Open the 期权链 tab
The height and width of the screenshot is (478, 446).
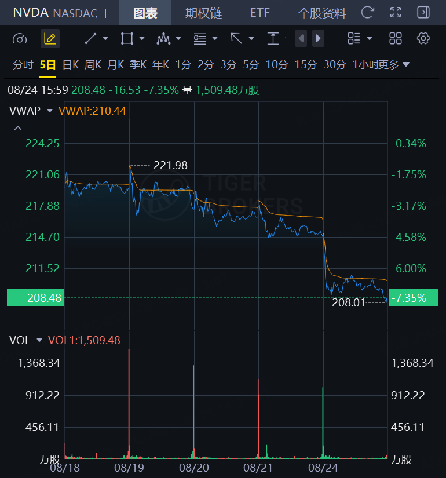coord(204,13)
